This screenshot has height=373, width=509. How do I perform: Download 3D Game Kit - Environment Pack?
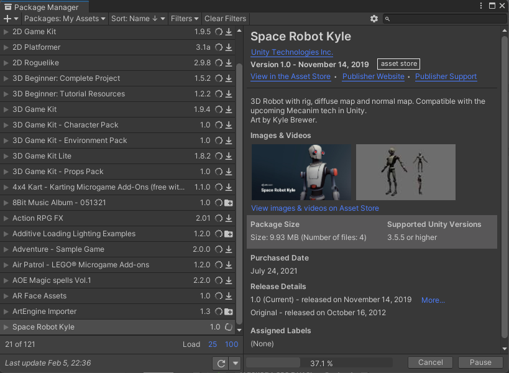(229, 140)
